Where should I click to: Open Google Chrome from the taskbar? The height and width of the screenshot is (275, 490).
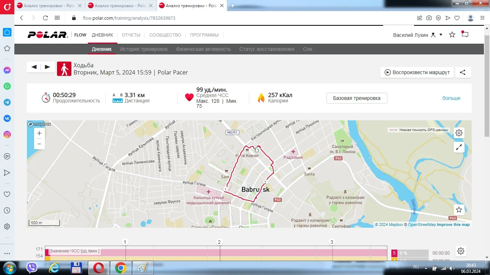click(x=121, y=268)
